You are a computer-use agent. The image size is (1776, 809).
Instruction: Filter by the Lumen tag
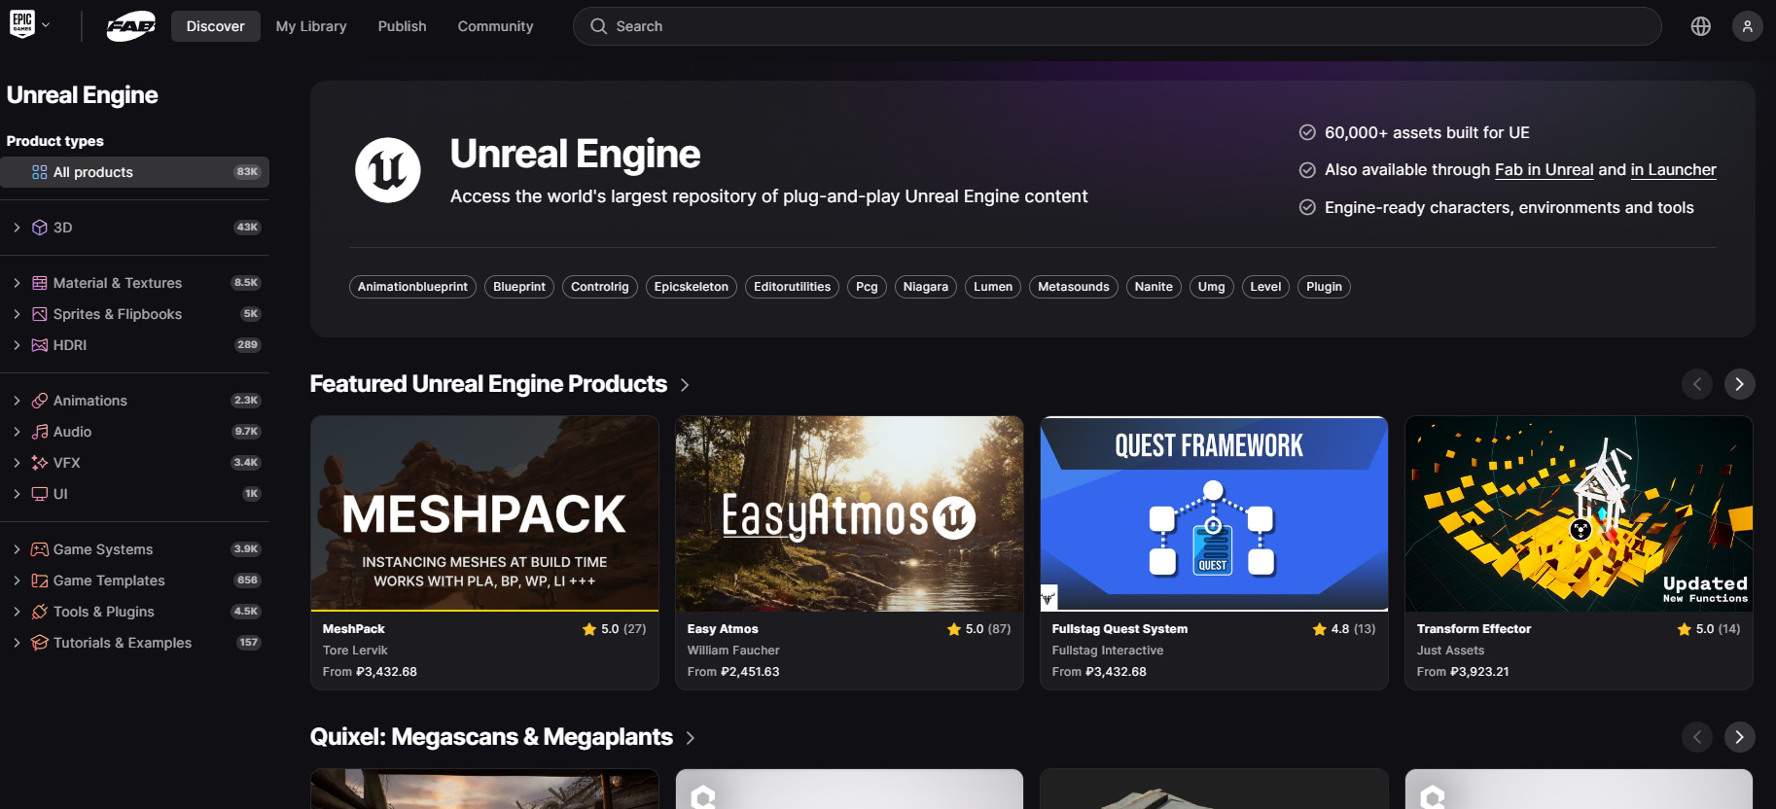coord(993,287)
